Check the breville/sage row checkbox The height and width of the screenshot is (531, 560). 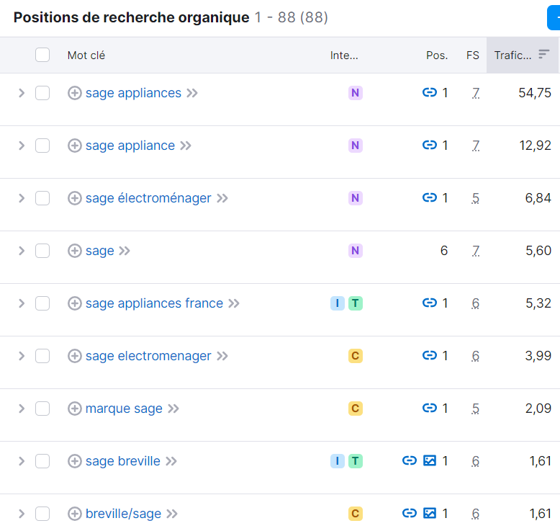coord(42,514)
